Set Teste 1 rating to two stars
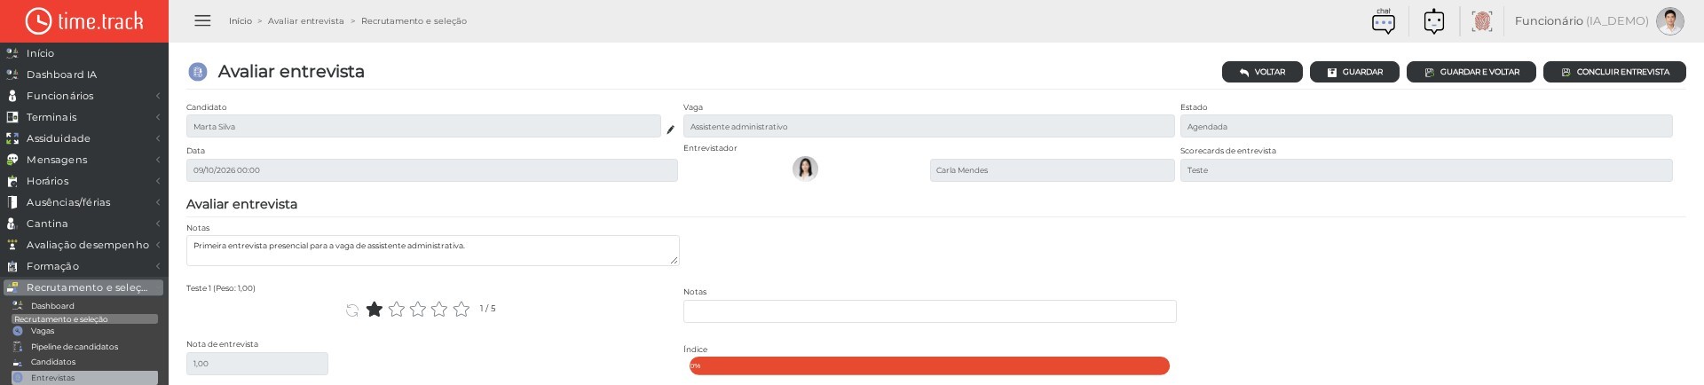Image resolution: width=1704 pixels, height=385 pixels. tap(397, 309)
